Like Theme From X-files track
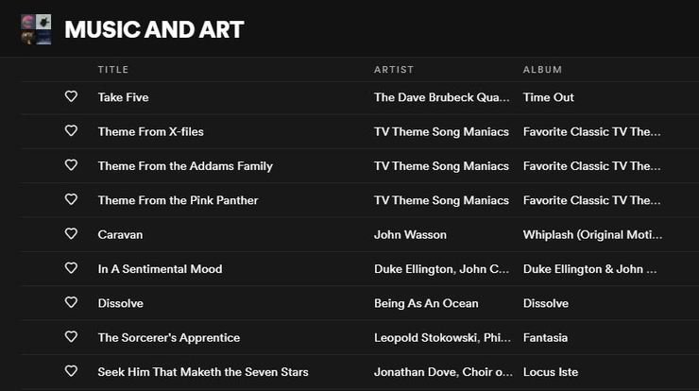Viewport: 699px width, 391px height. click(x=71, y=130)
